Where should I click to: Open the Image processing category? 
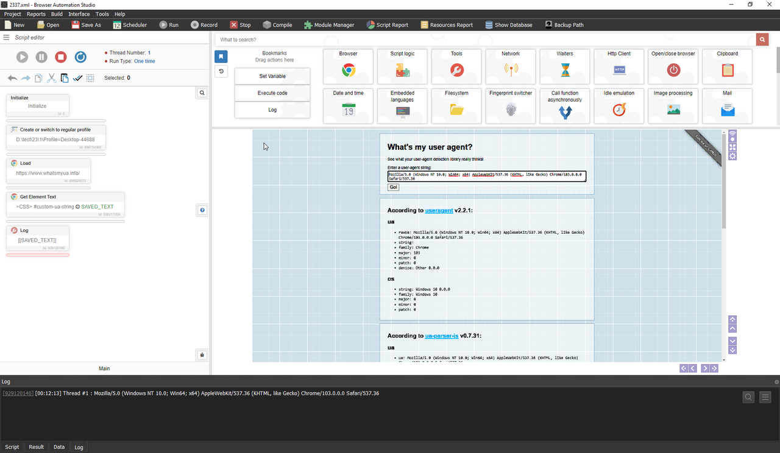click(673, 106)
